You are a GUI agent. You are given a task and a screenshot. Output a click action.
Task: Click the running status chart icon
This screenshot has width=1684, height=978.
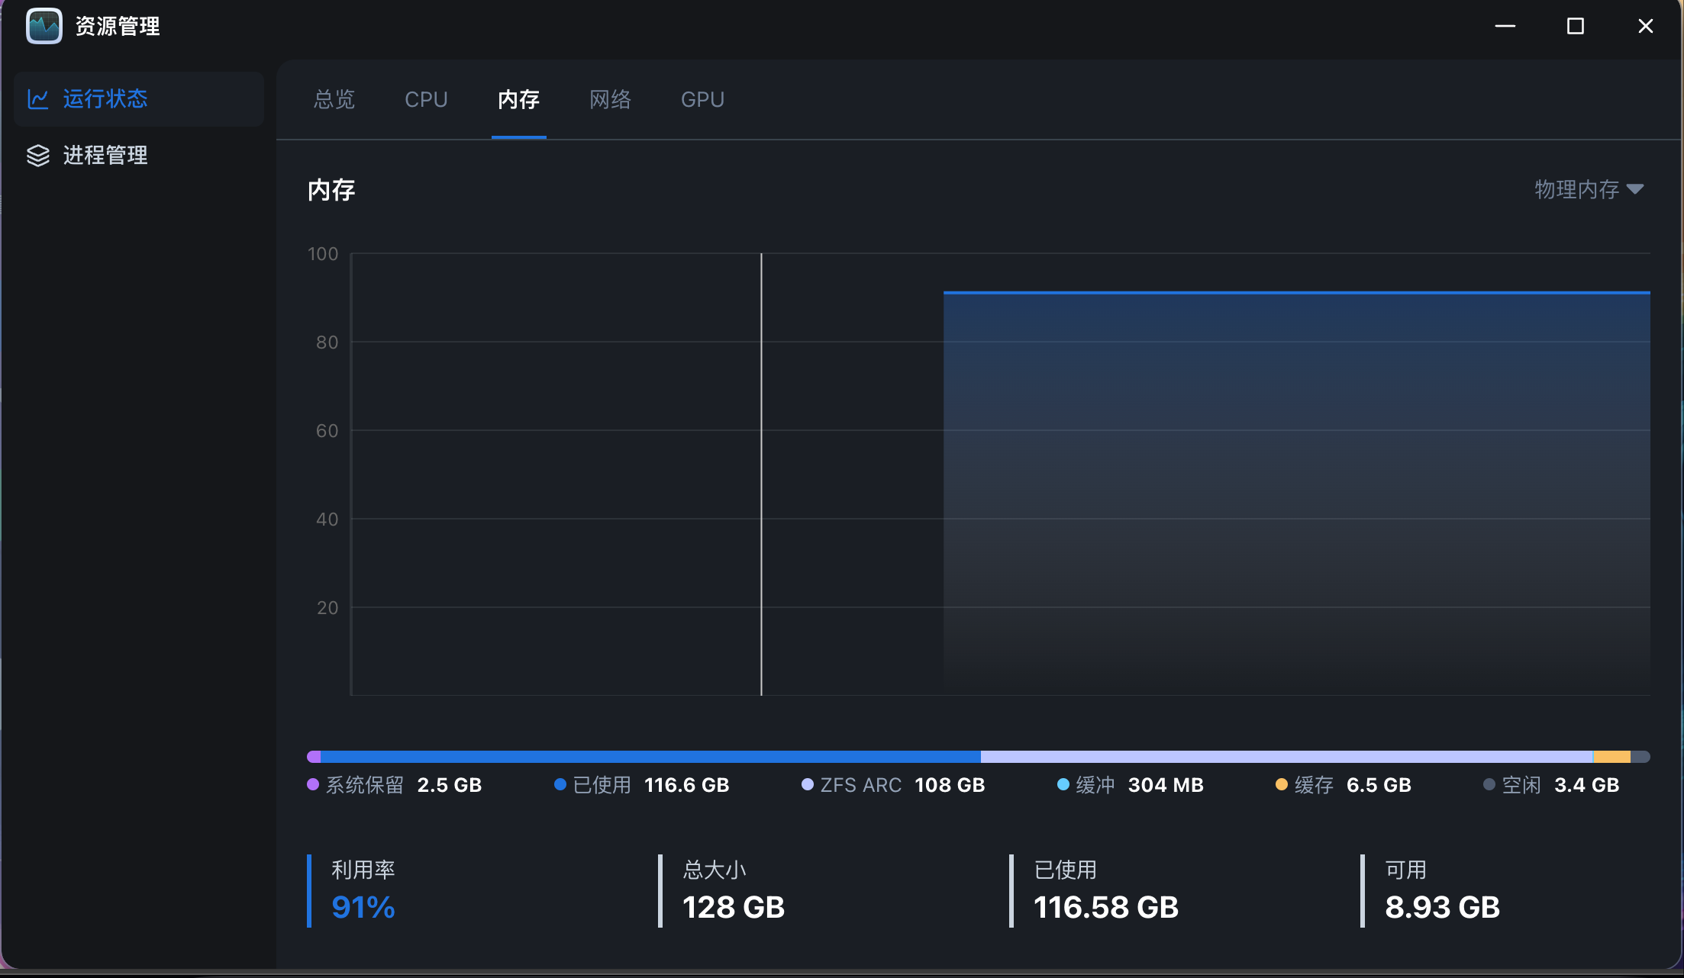pos(38,99)
